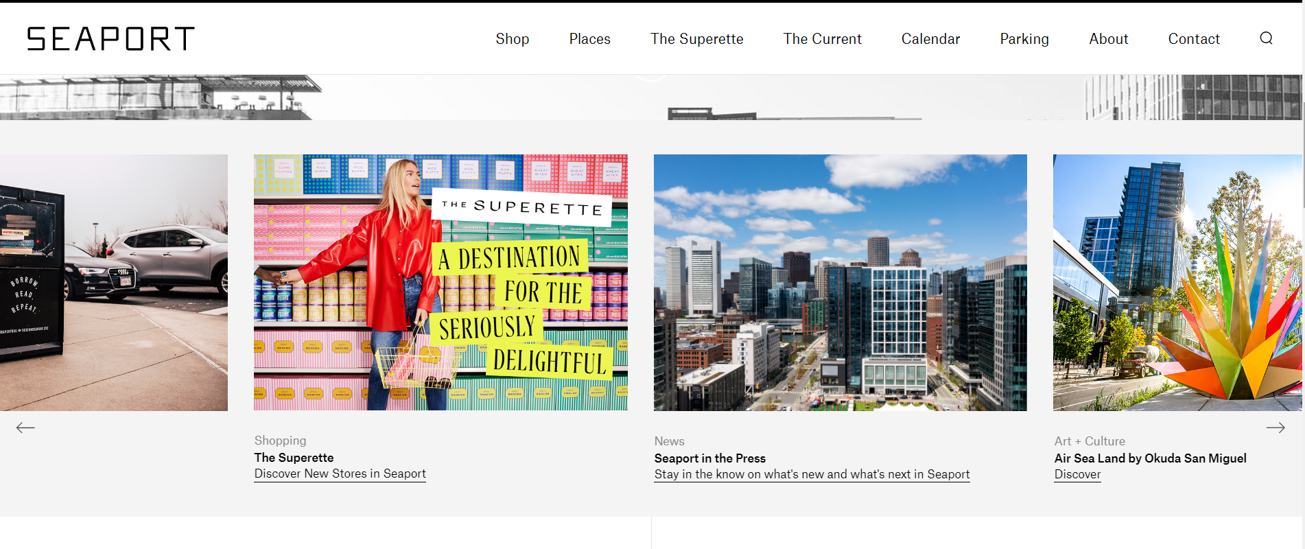Open Stay in the know press link
The image size is (1305, 549).
coord(812,474)
